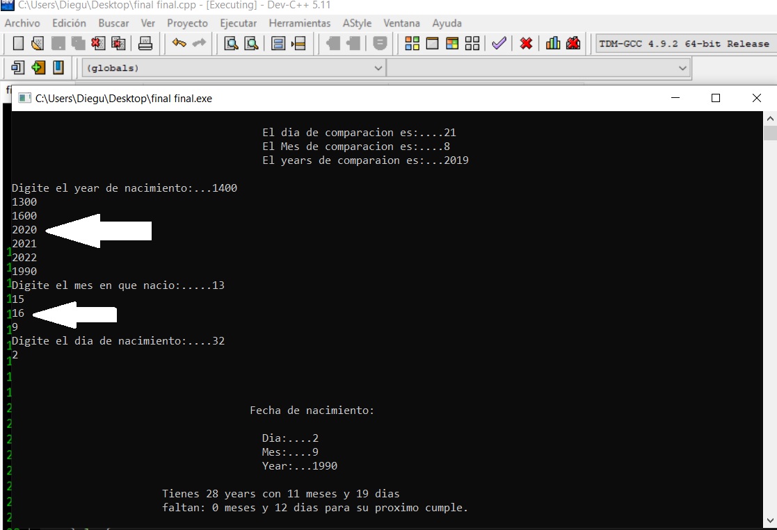Click the console scrollbar down arrow

[x=769, y=520]
